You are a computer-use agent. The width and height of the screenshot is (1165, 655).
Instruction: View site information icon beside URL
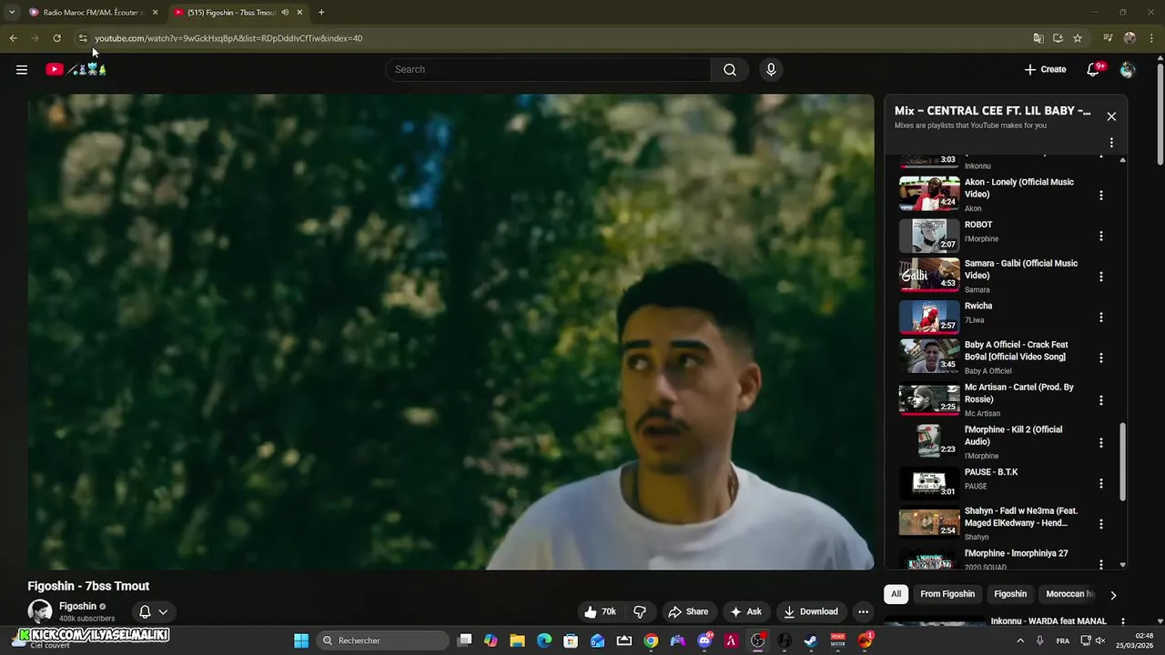[x=82, y=38]
